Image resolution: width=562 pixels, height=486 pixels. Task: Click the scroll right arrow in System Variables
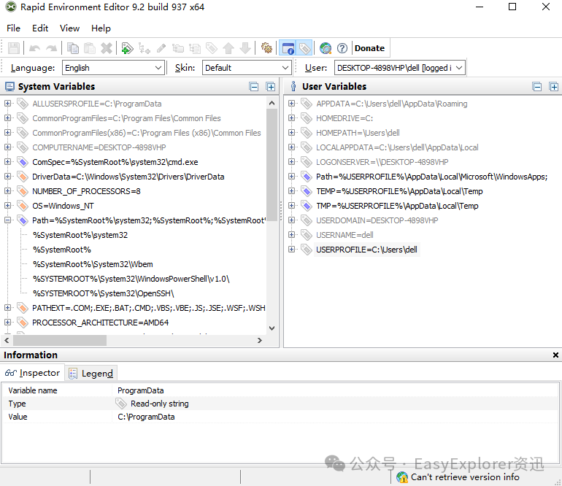260,341
